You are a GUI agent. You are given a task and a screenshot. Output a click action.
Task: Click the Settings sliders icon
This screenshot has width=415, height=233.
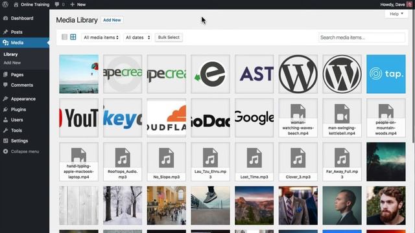click(6, 141)
